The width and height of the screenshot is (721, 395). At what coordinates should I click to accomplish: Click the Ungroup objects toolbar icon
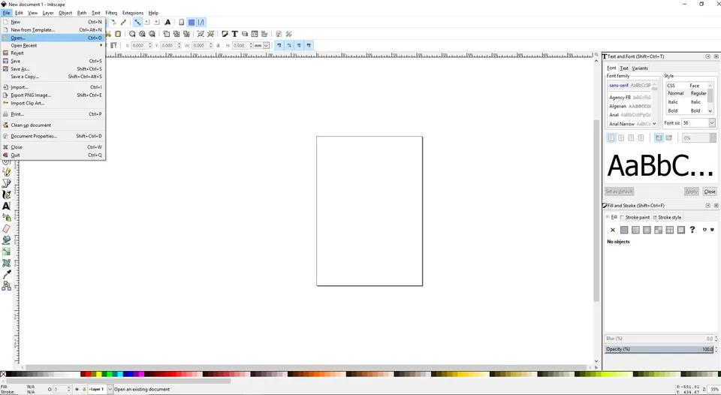pos(210,34)
